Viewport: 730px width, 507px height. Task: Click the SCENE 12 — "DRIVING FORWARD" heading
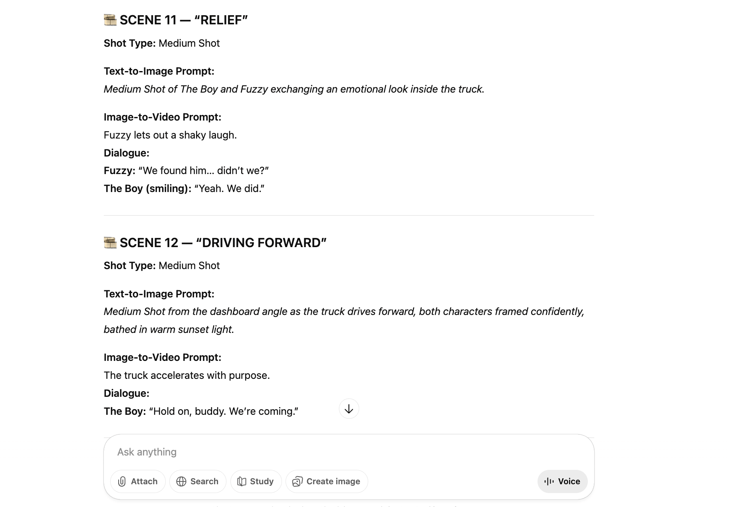223,243
